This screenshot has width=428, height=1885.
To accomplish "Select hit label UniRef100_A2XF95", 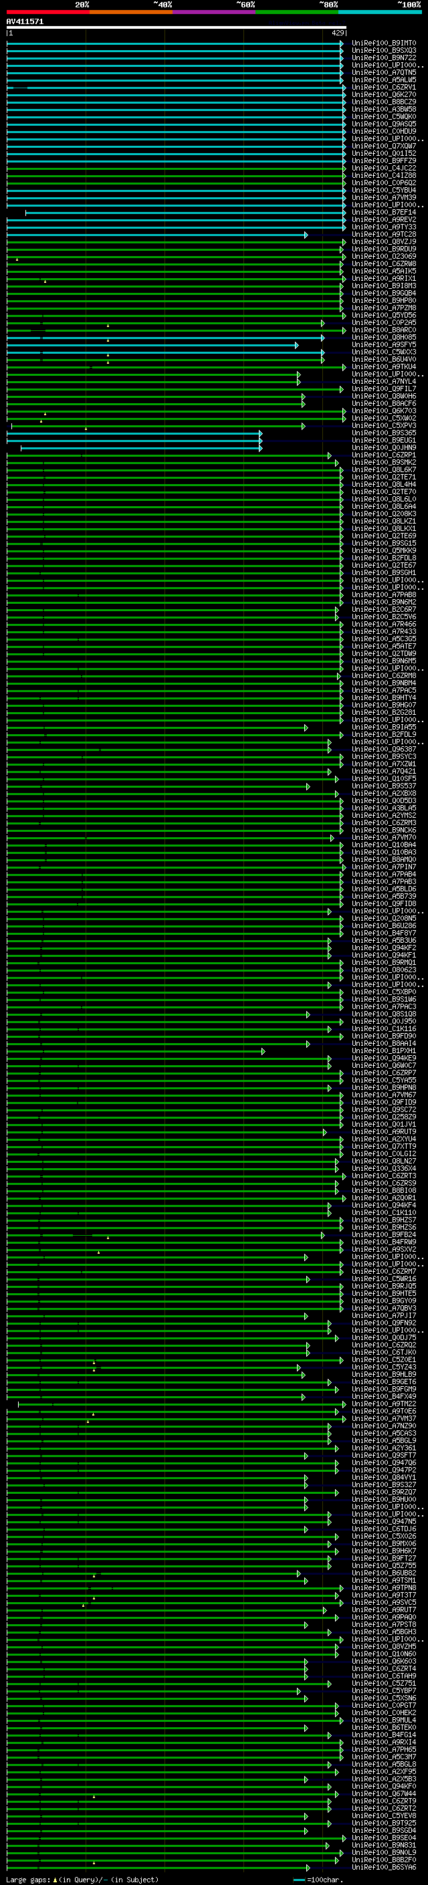I will tap(384, 1771).
